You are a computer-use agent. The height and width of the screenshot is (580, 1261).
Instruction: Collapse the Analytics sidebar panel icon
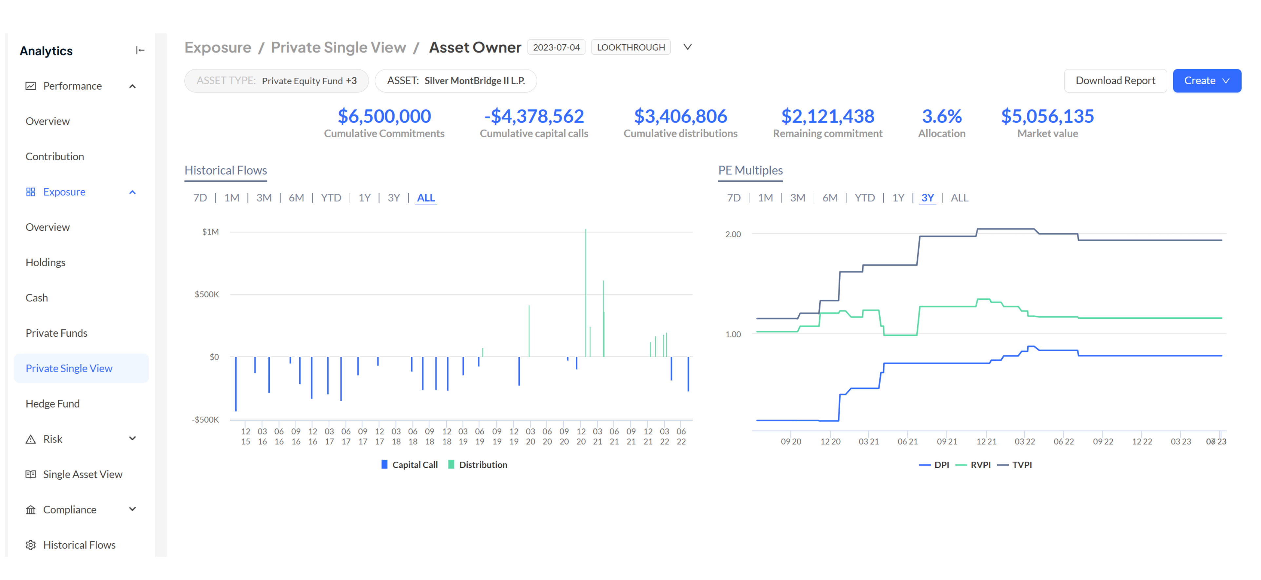[140, 50]
